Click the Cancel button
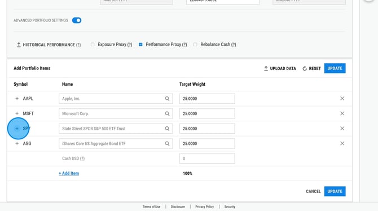Viewport: 378px width, 211px height. click(x=313, y=191)
